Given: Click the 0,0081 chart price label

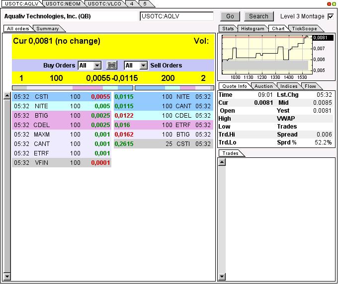Looking at the screenshot, I should (323, 38).
